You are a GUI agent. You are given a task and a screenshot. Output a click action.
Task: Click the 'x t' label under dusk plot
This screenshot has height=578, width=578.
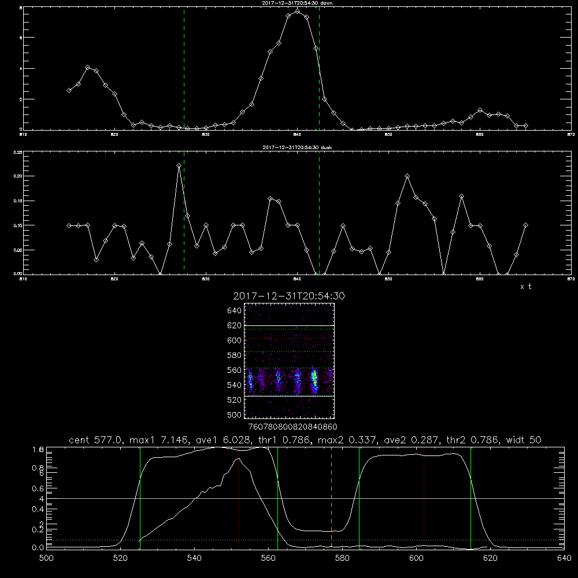525,287
